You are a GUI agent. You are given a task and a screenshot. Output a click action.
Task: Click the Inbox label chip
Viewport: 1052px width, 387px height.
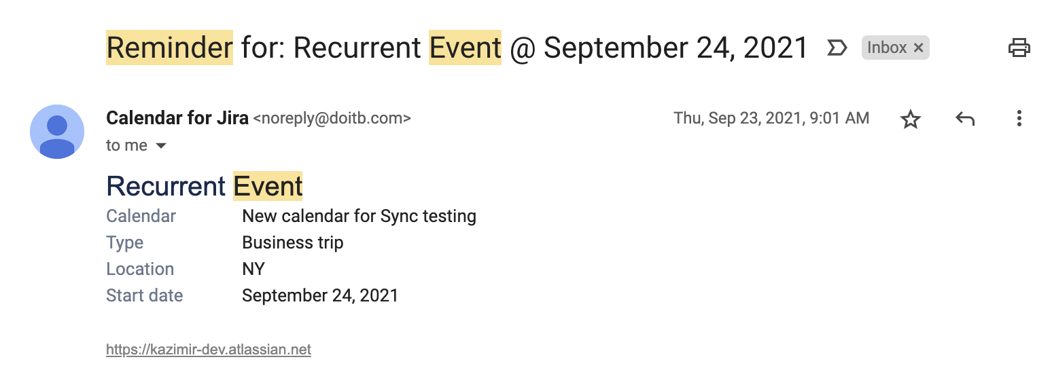pyautogui.click(x=887, y=48)
